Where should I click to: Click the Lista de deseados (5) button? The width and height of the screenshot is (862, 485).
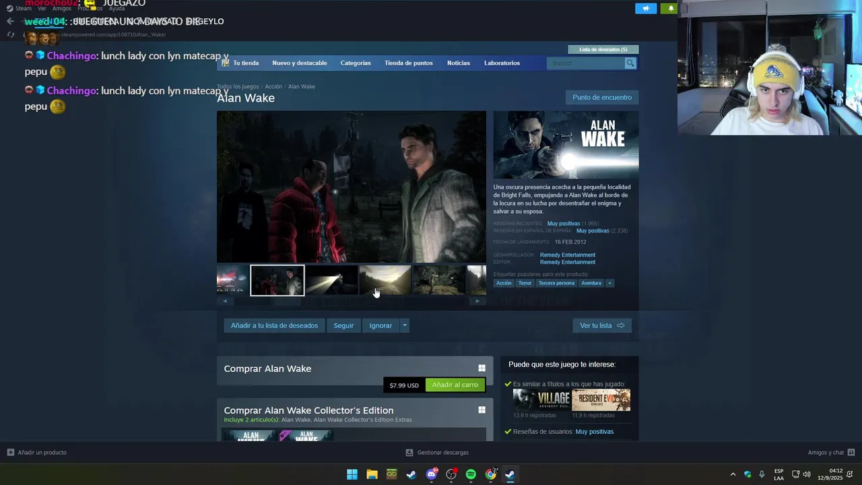coord(603,49)
